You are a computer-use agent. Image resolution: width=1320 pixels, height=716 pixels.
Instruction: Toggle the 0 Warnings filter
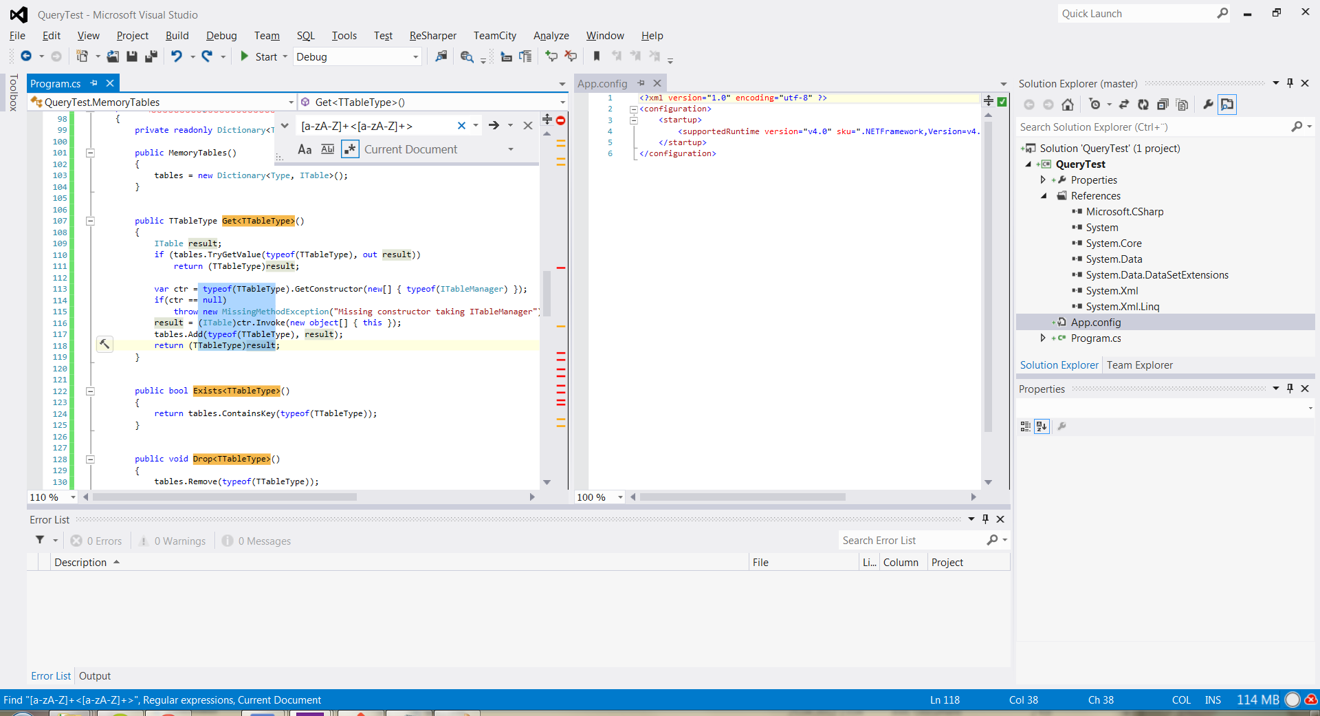coord(173,541)
